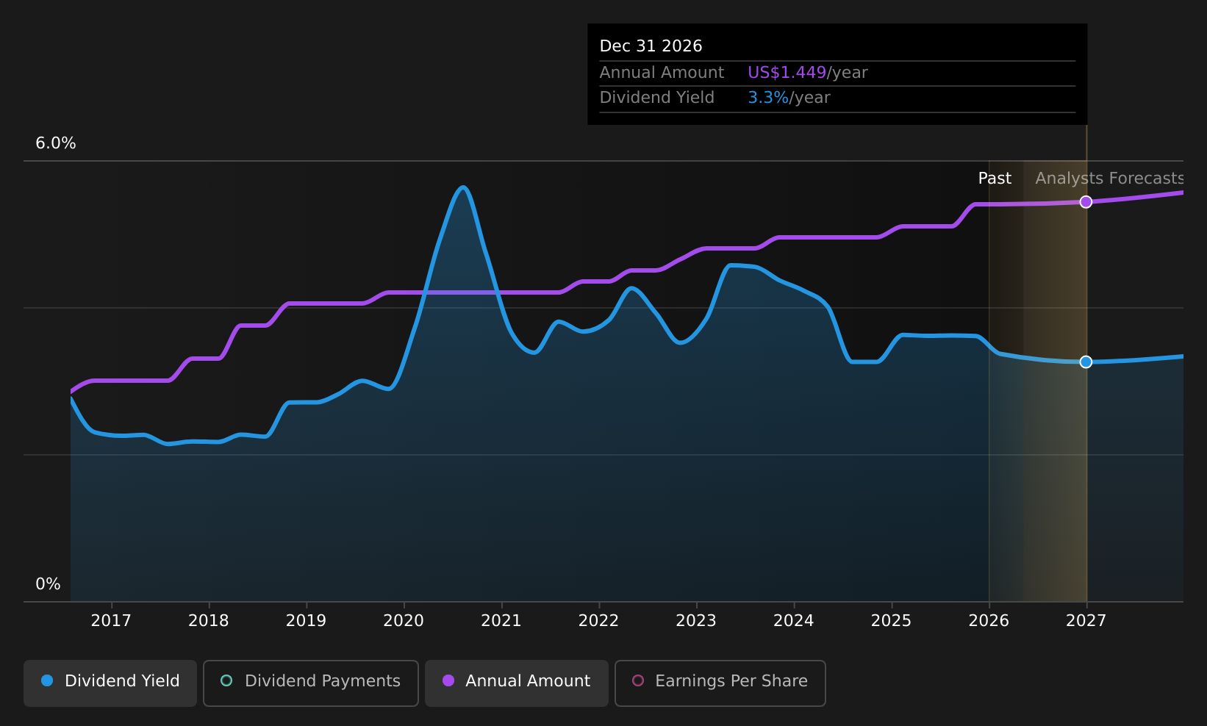1207x726 pixels.
Task: Click the Dec 31 2026 tooltip date
Action: 651,46
